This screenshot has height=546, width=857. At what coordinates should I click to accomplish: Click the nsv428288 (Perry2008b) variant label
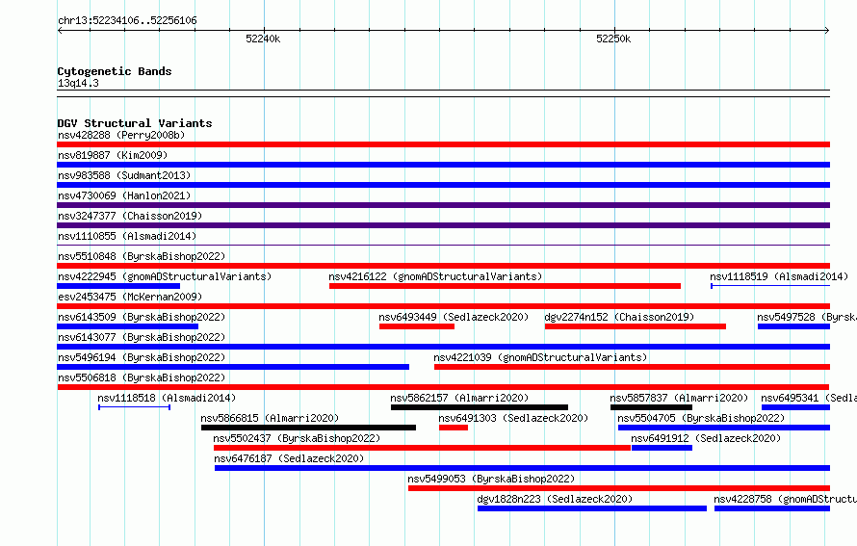click(x=121, y=135)
